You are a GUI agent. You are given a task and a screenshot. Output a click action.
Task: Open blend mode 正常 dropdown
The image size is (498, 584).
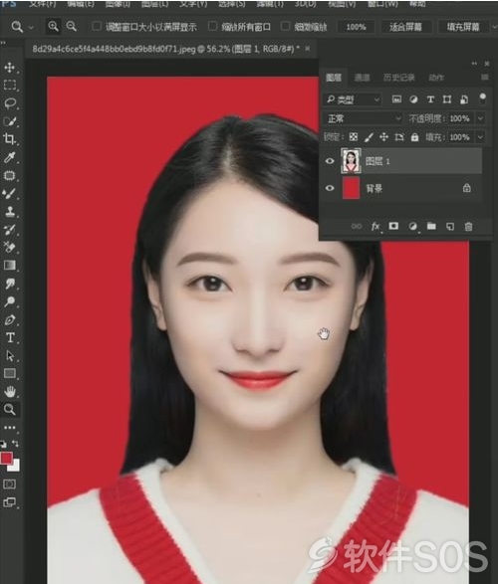pyautogui.click(x=364, y=118)
